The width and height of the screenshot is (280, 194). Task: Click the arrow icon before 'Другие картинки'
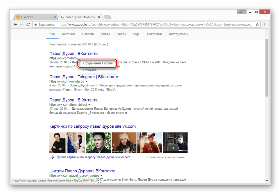coord(52,157)
